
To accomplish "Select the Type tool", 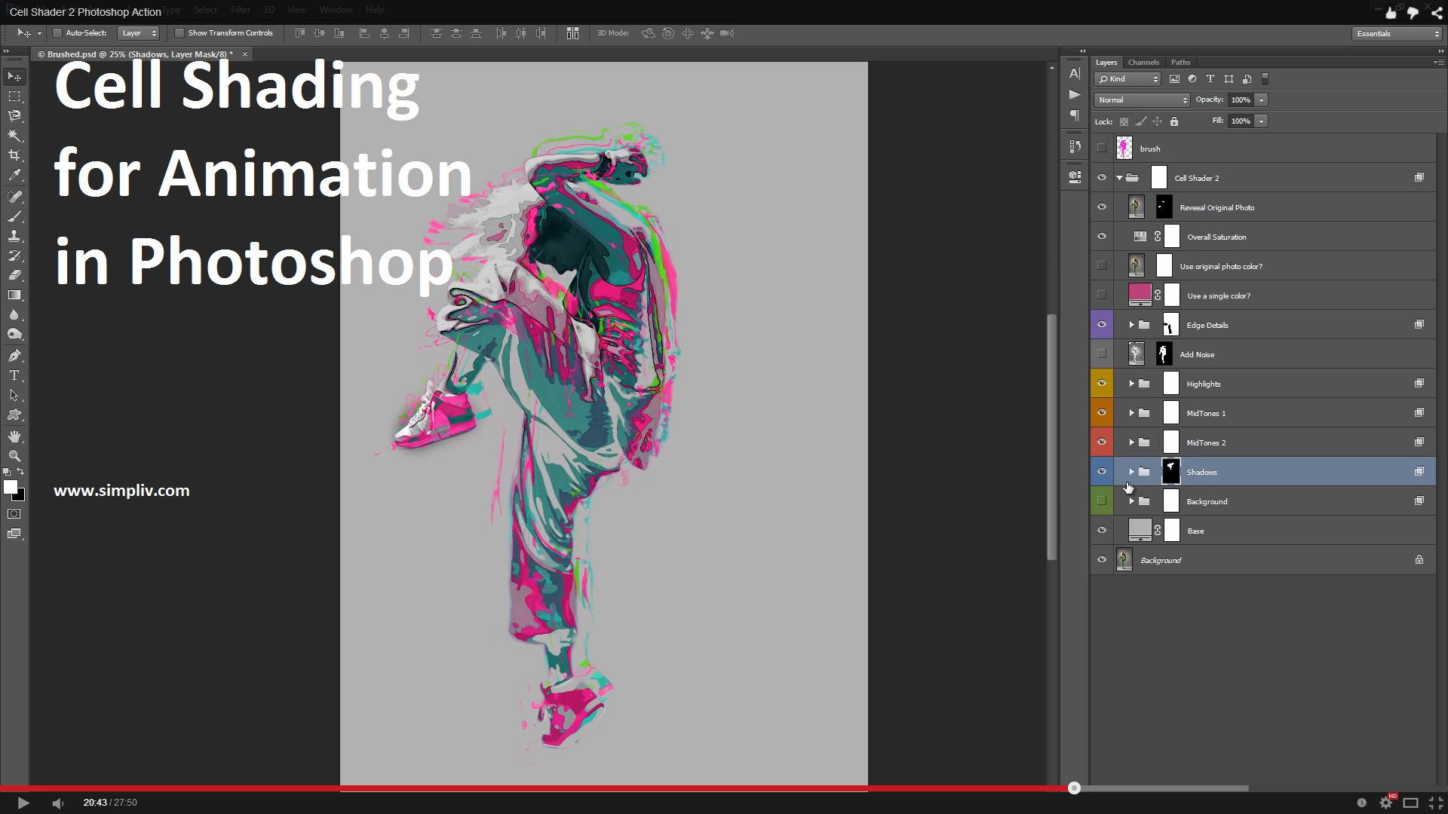I will 14,375.
